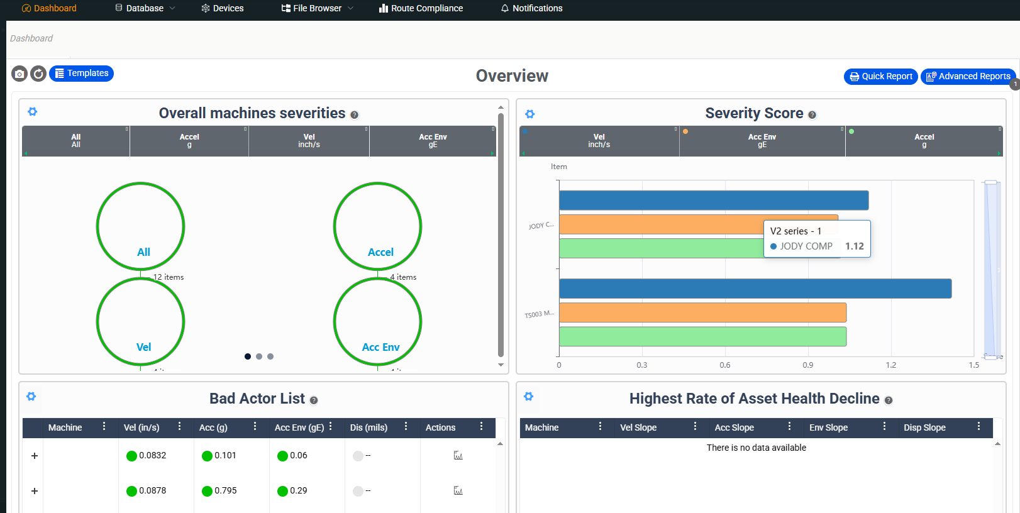Open chart action icon for 0.0832 row
Viewport: 1020px width, 513px height.
[x=458, y=456]
